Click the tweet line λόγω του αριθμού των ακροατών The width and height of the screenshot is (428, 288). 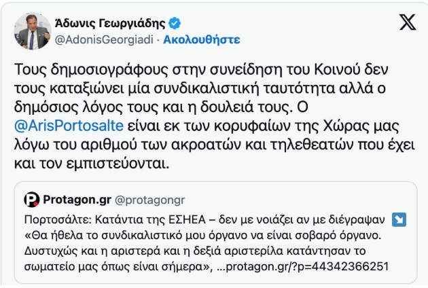pyautogui.click(x=214, y=145)
